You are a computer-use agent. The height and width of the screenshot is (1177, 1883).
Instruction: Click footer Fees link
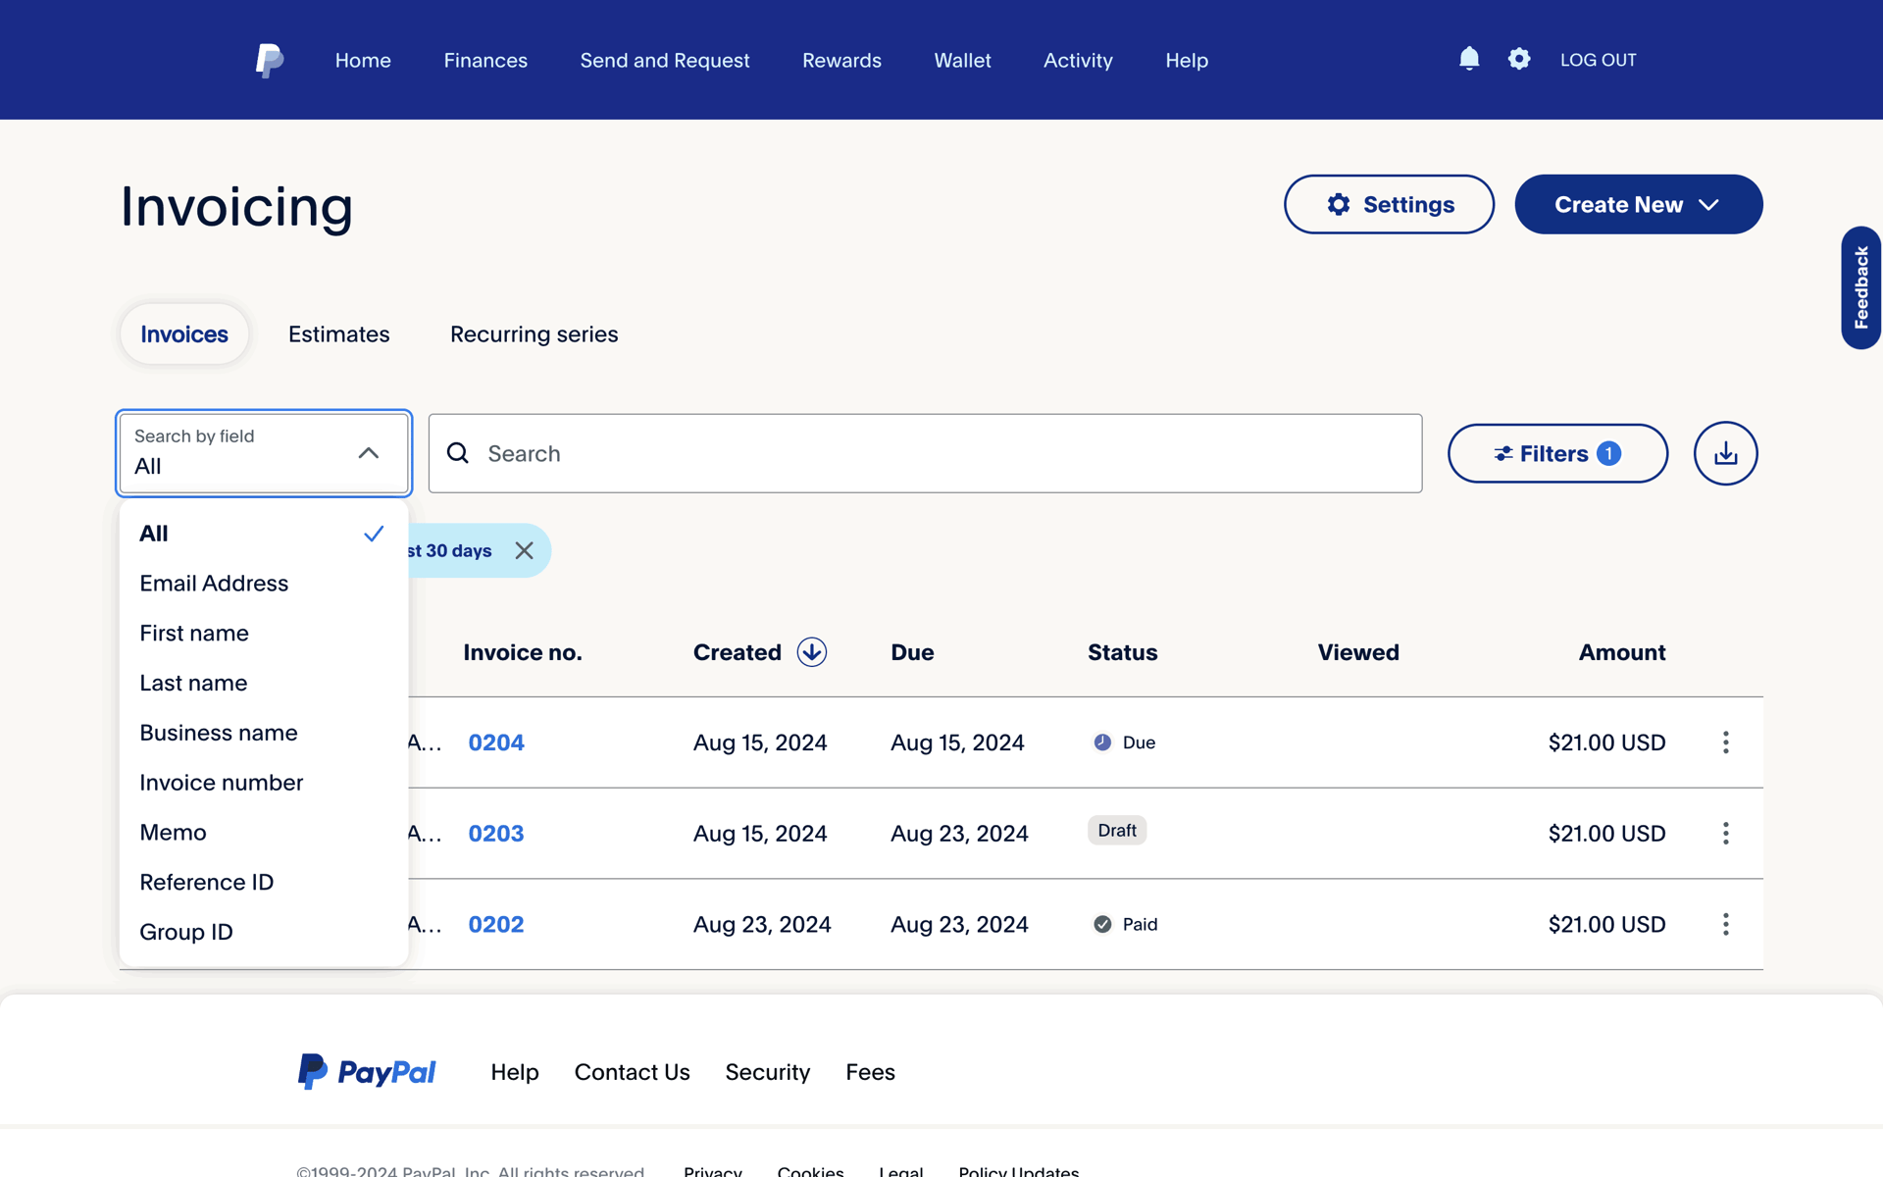pyautogui.click(x=871, y=1072)
